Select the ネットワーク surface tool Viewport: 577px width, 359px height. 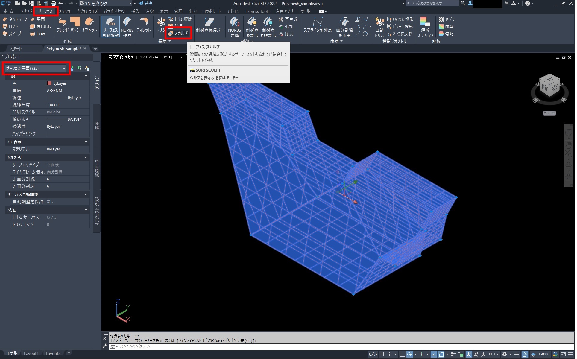tap(15, 19)
